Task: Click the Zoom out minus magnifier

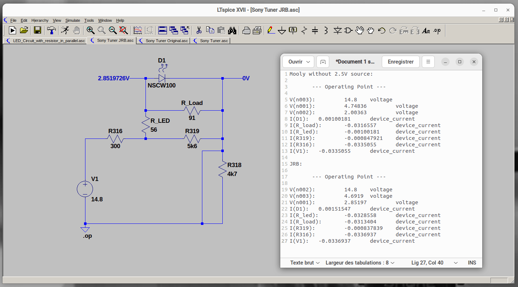Action: [x=113, y=30]
